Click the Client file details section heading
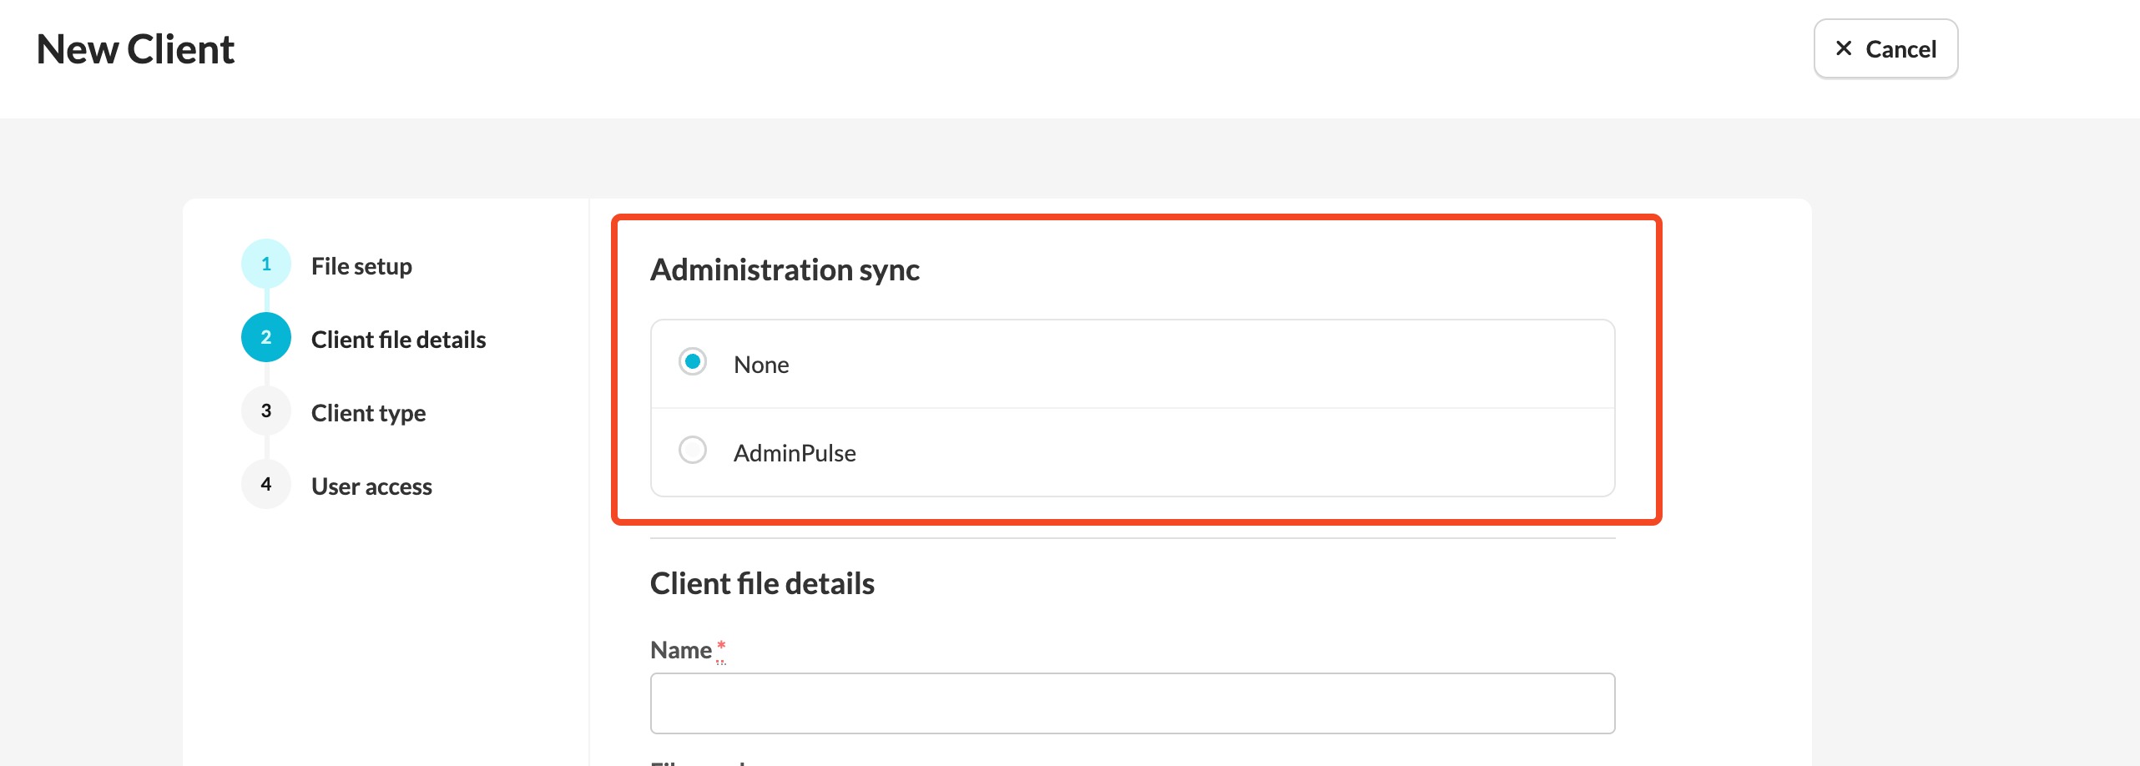The width and height of the screenshot is (2140, 766). (x=762, y=584)
